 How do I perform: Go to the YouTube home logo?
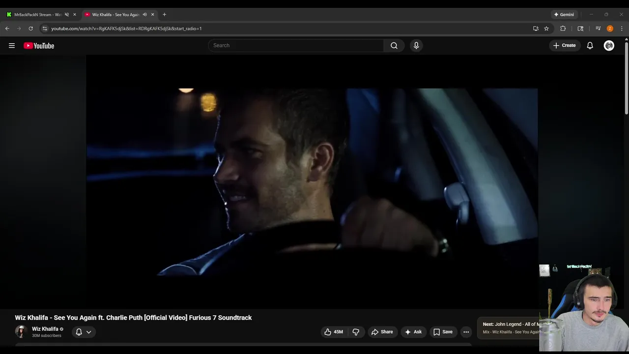(x=39, y=46)
